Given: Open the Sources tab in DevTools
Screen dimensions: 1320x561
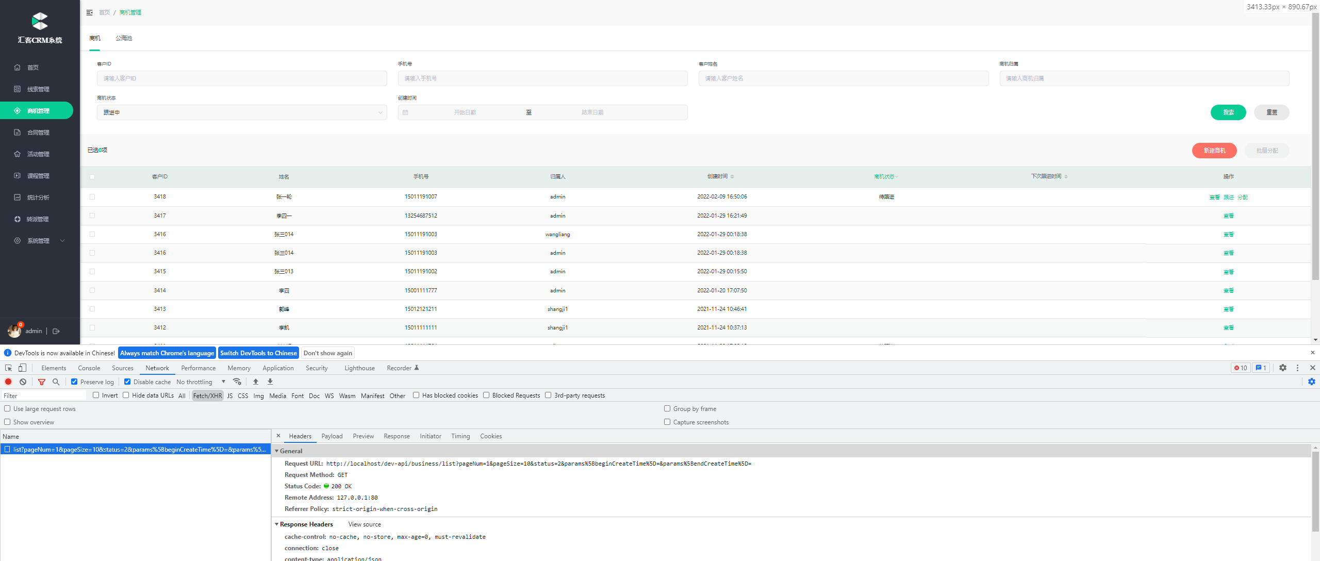Looking at the screenshot, I should point(123,368).
